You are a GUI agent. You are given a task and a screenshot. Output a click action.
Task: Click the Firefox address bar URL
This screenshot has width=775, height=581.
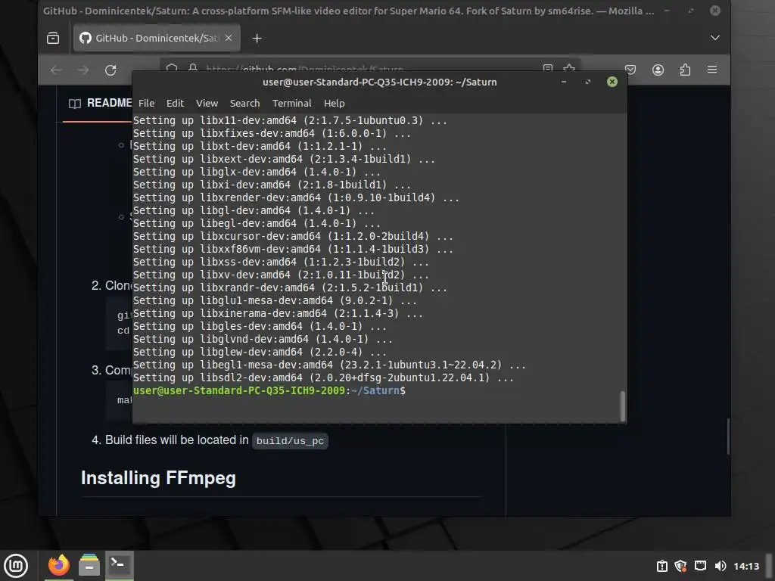304,69
